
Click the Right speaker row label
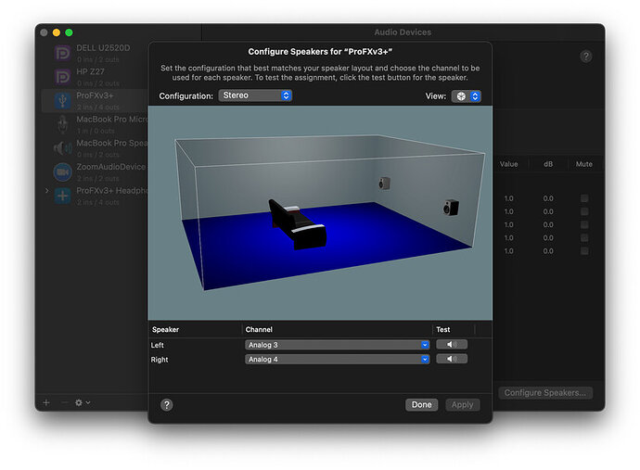(x=160, y=360)
